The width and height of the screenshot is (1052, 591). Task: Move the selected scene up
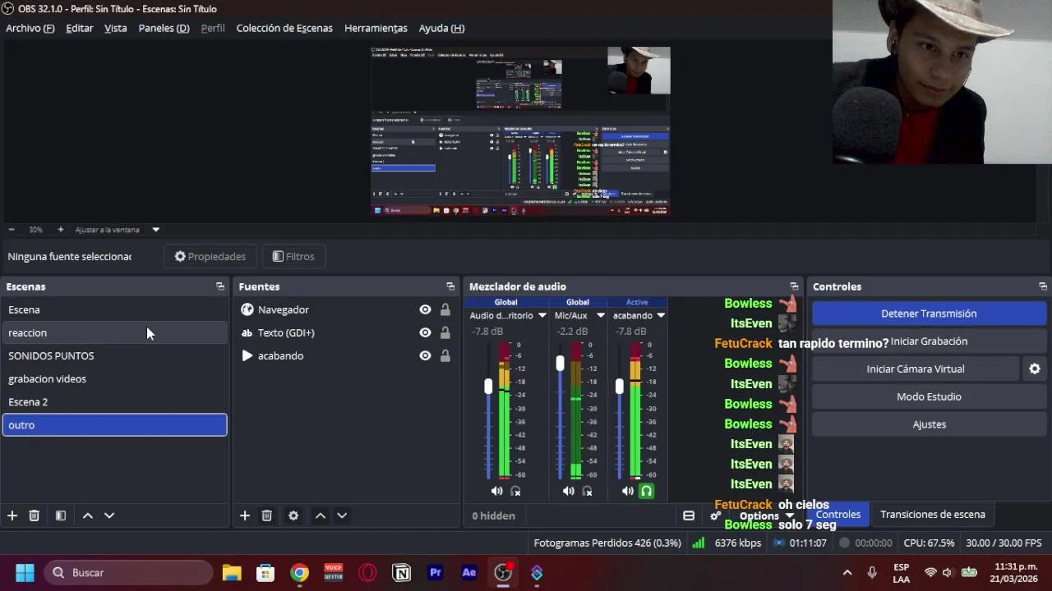pos(87,515)
